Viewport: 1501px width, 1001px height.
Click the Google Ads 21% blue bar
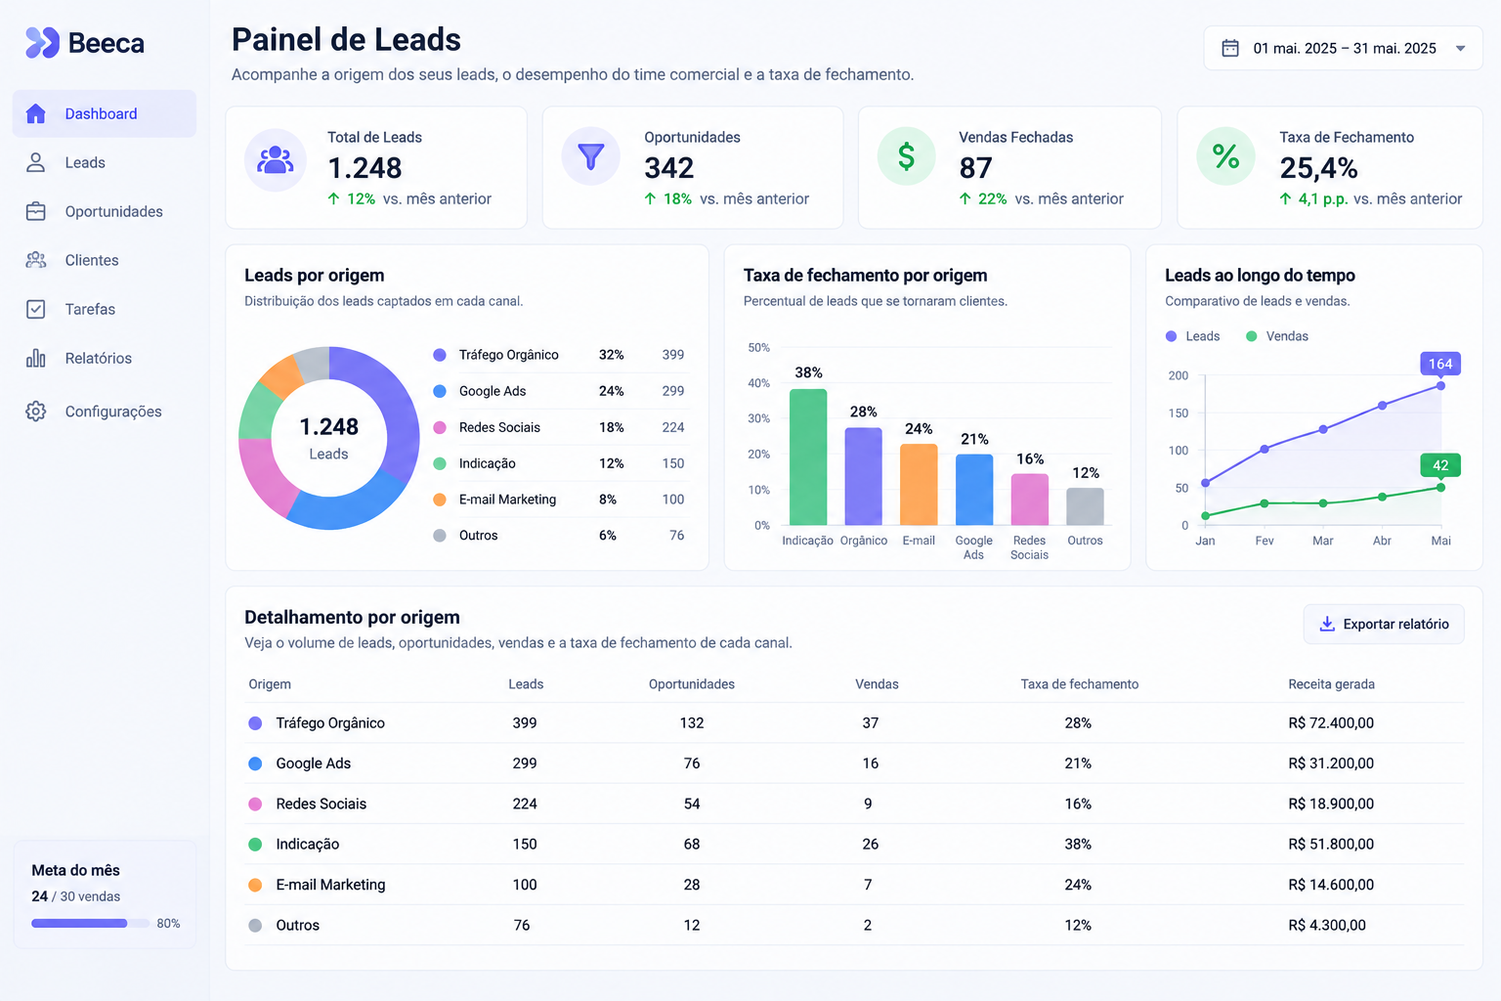pyautogui.click(x=974, y=490)
